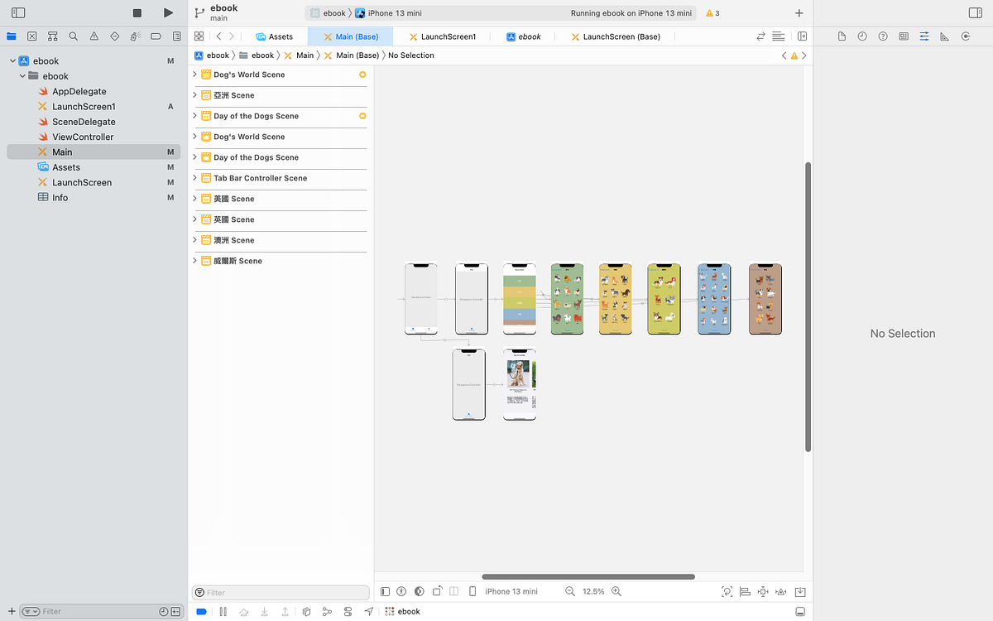Stop the running ebook app
993x621 pixels.
[x=137, y=12]
